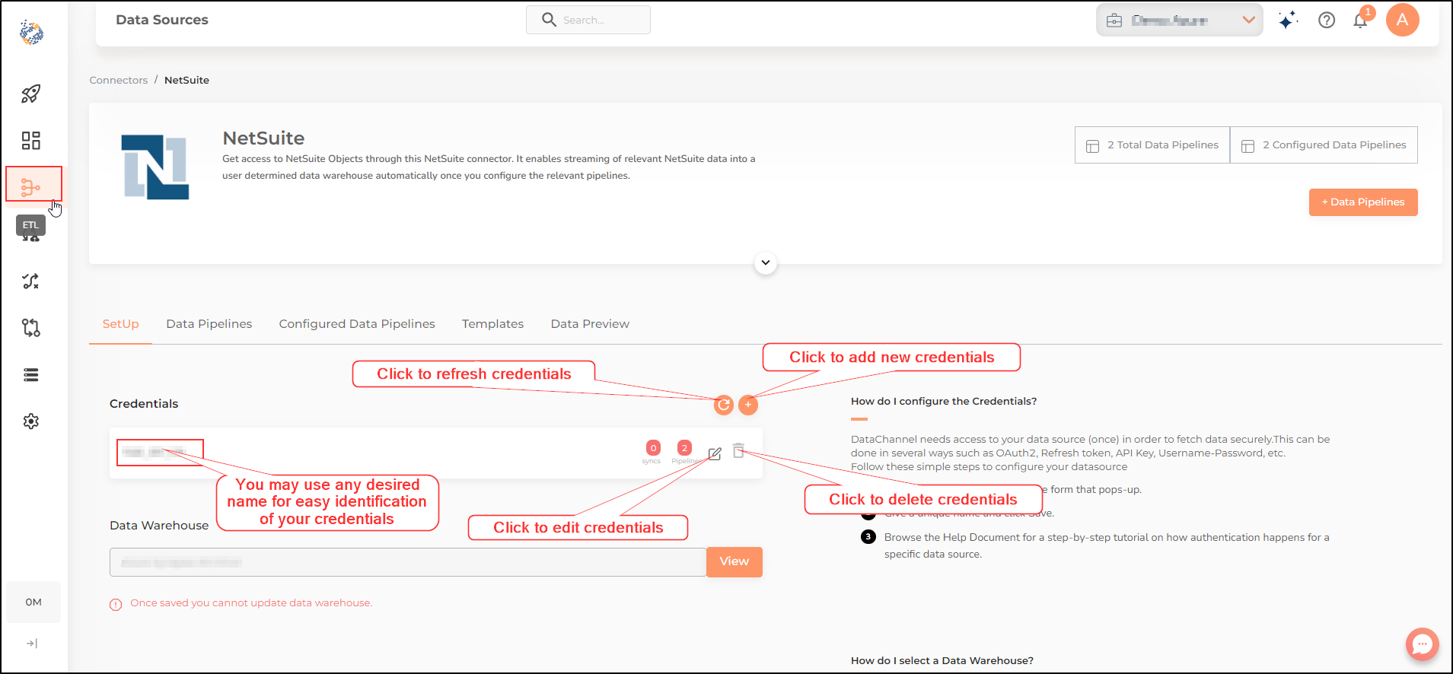Open the workspace selector dropdown
1453x674 pixels.
(1179, 21)
